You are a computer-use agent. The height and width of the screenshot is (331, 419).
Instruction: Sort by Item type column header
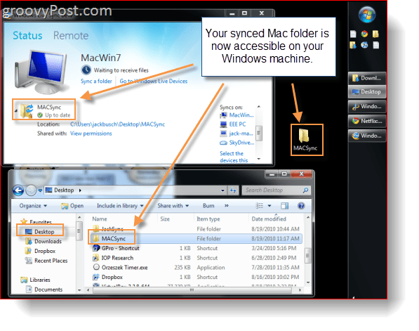(x=208, y=219)
